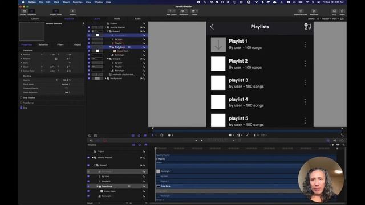Open the canvas Render dropdown
Screen dimensions: 365x205
coord(326,19)
